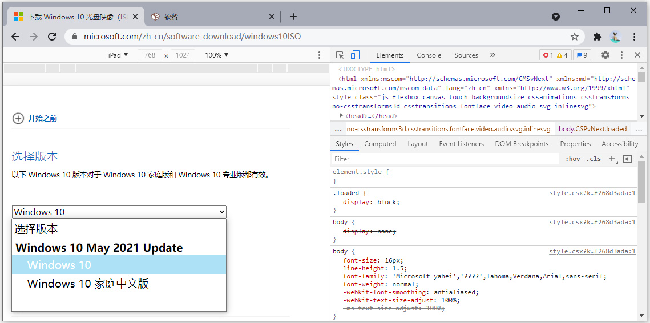Click the font-family declaration
This screenshot has height=323, width=650.
475,276
